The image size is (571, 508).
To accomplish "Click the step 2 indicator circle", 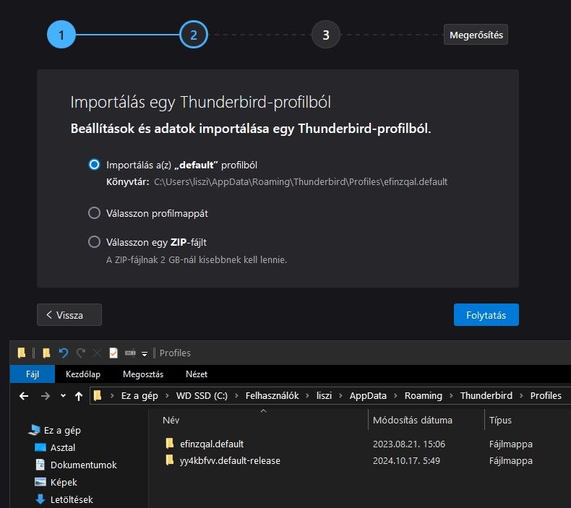I will [x=194, y=35].
